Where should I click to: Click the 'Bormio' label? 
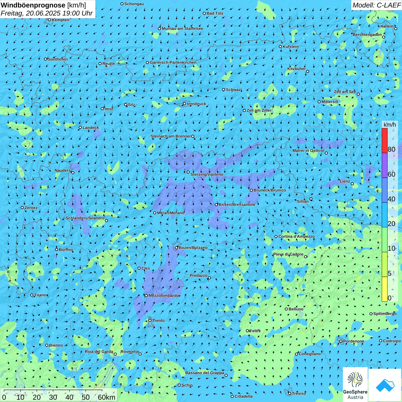click(x=66, y=250)
